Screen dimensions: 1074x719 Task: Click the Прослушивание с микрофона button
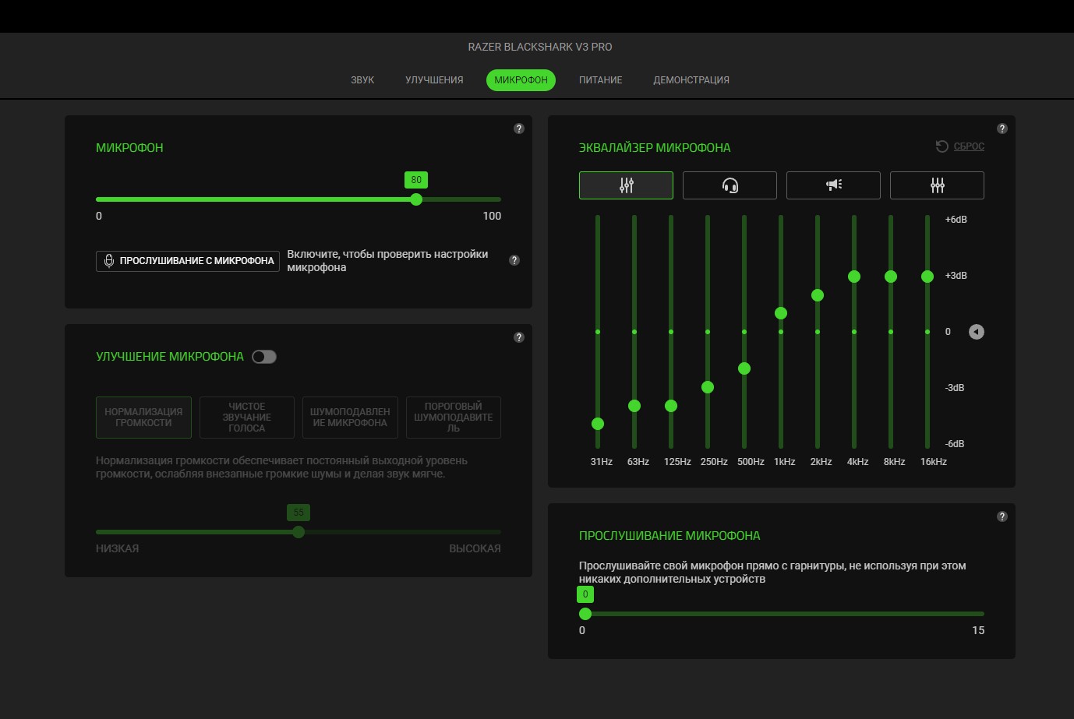(188, 261)
